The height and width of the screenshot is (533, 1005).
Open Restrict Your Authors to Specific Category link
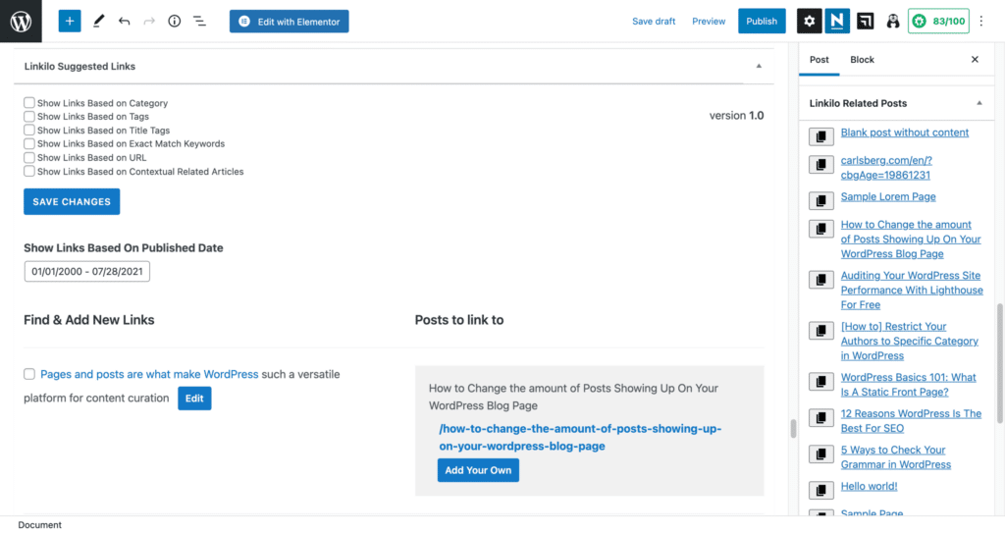[x=910, y=342]
